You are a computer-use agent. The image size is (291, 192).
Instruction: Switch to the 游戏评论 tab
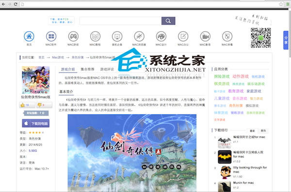[x=107, y=69]
